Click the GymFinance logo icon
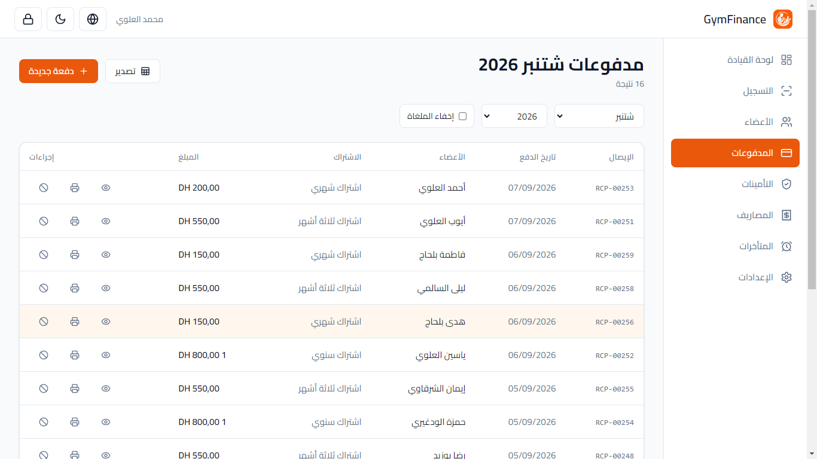Image resolution: width=817 pixels, height=459 pixels. point(783,19)
